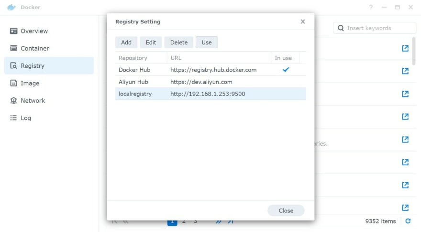Sort by the Repository column header
This screenshot has height=232, width=421.
click(141, 58)
